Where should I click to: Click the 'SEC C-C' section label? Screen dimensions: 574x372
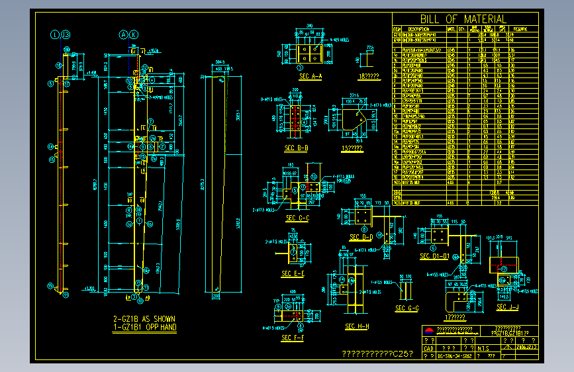[x=298, y=218]
